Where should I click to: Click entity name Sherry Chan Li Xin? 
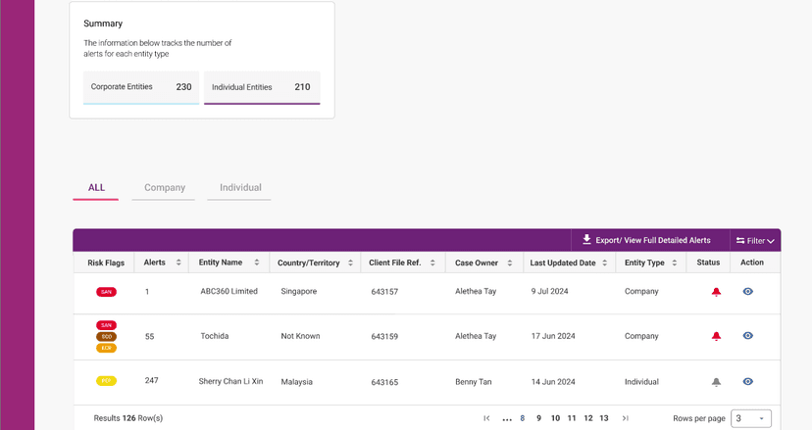click(231, 381)
